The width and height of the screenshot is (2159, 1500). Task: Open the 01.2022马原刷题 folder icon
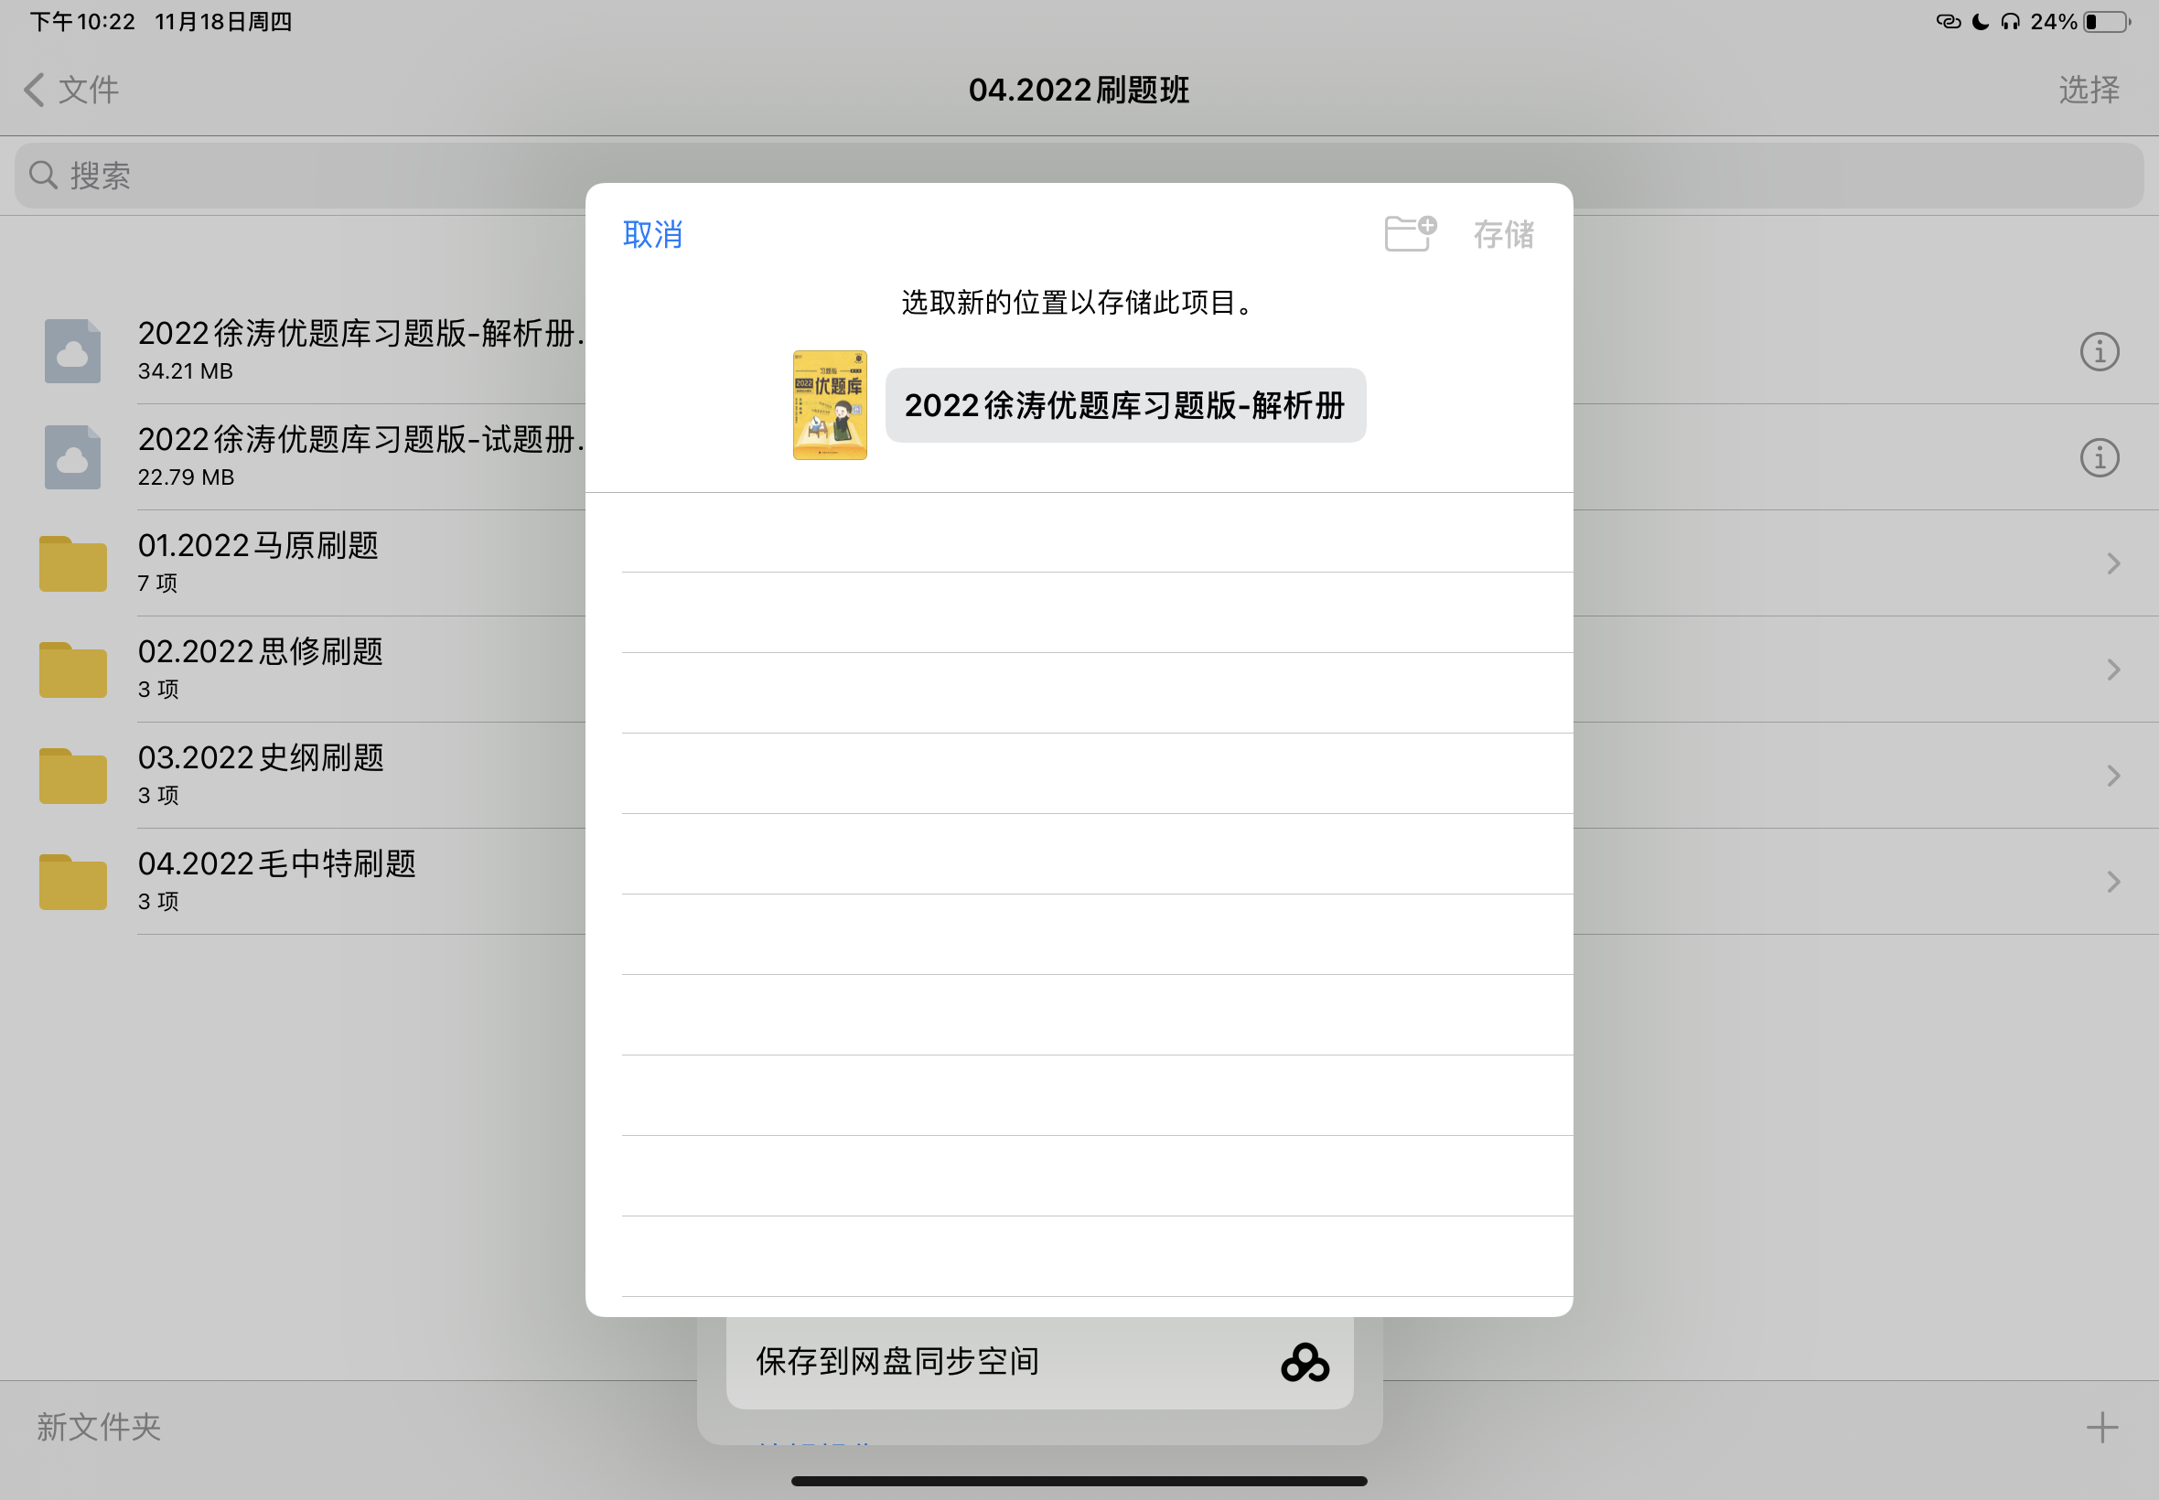pyautogui.click(x=72, y=564)
